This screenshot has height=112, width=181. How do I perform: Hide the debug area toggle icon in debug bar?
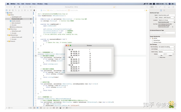click(x=34, y=108)
